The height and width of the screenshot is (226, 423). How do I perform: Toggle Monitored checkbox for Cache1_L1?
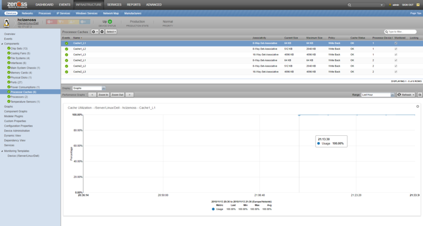coord(396,43)
